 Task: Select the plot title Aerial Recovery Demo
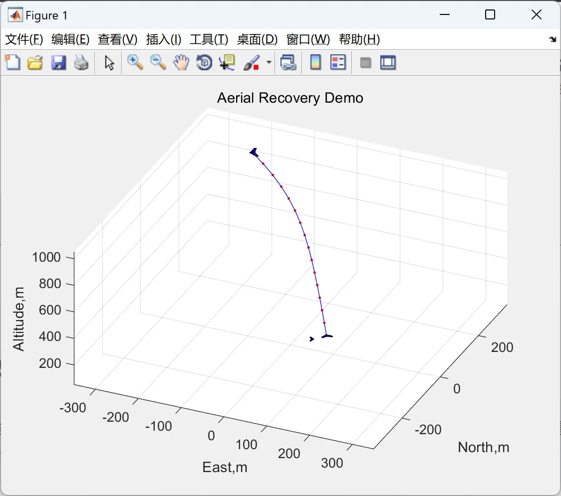(x=290, y=98)
